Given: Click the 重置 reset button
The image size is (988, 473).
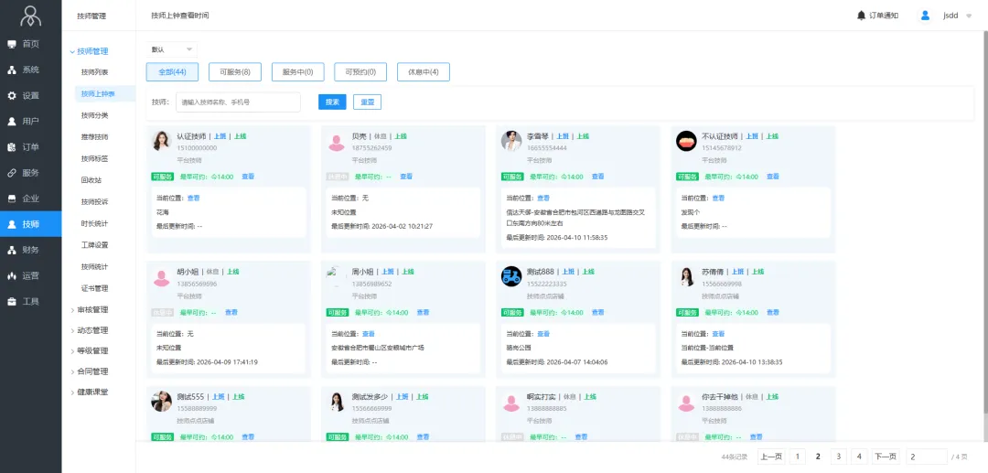Looking at the screenshot, I should pos(367,102).
